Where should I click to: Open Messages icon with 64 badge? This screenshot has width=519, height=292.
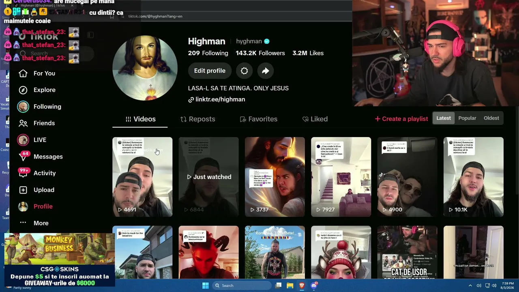23,157
